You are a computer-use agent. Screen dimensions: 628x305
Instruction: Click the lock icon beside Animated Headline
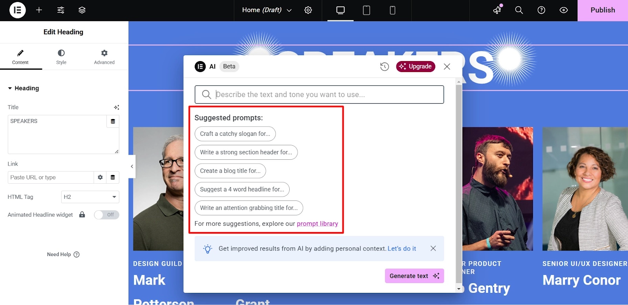tap(82, 215)
